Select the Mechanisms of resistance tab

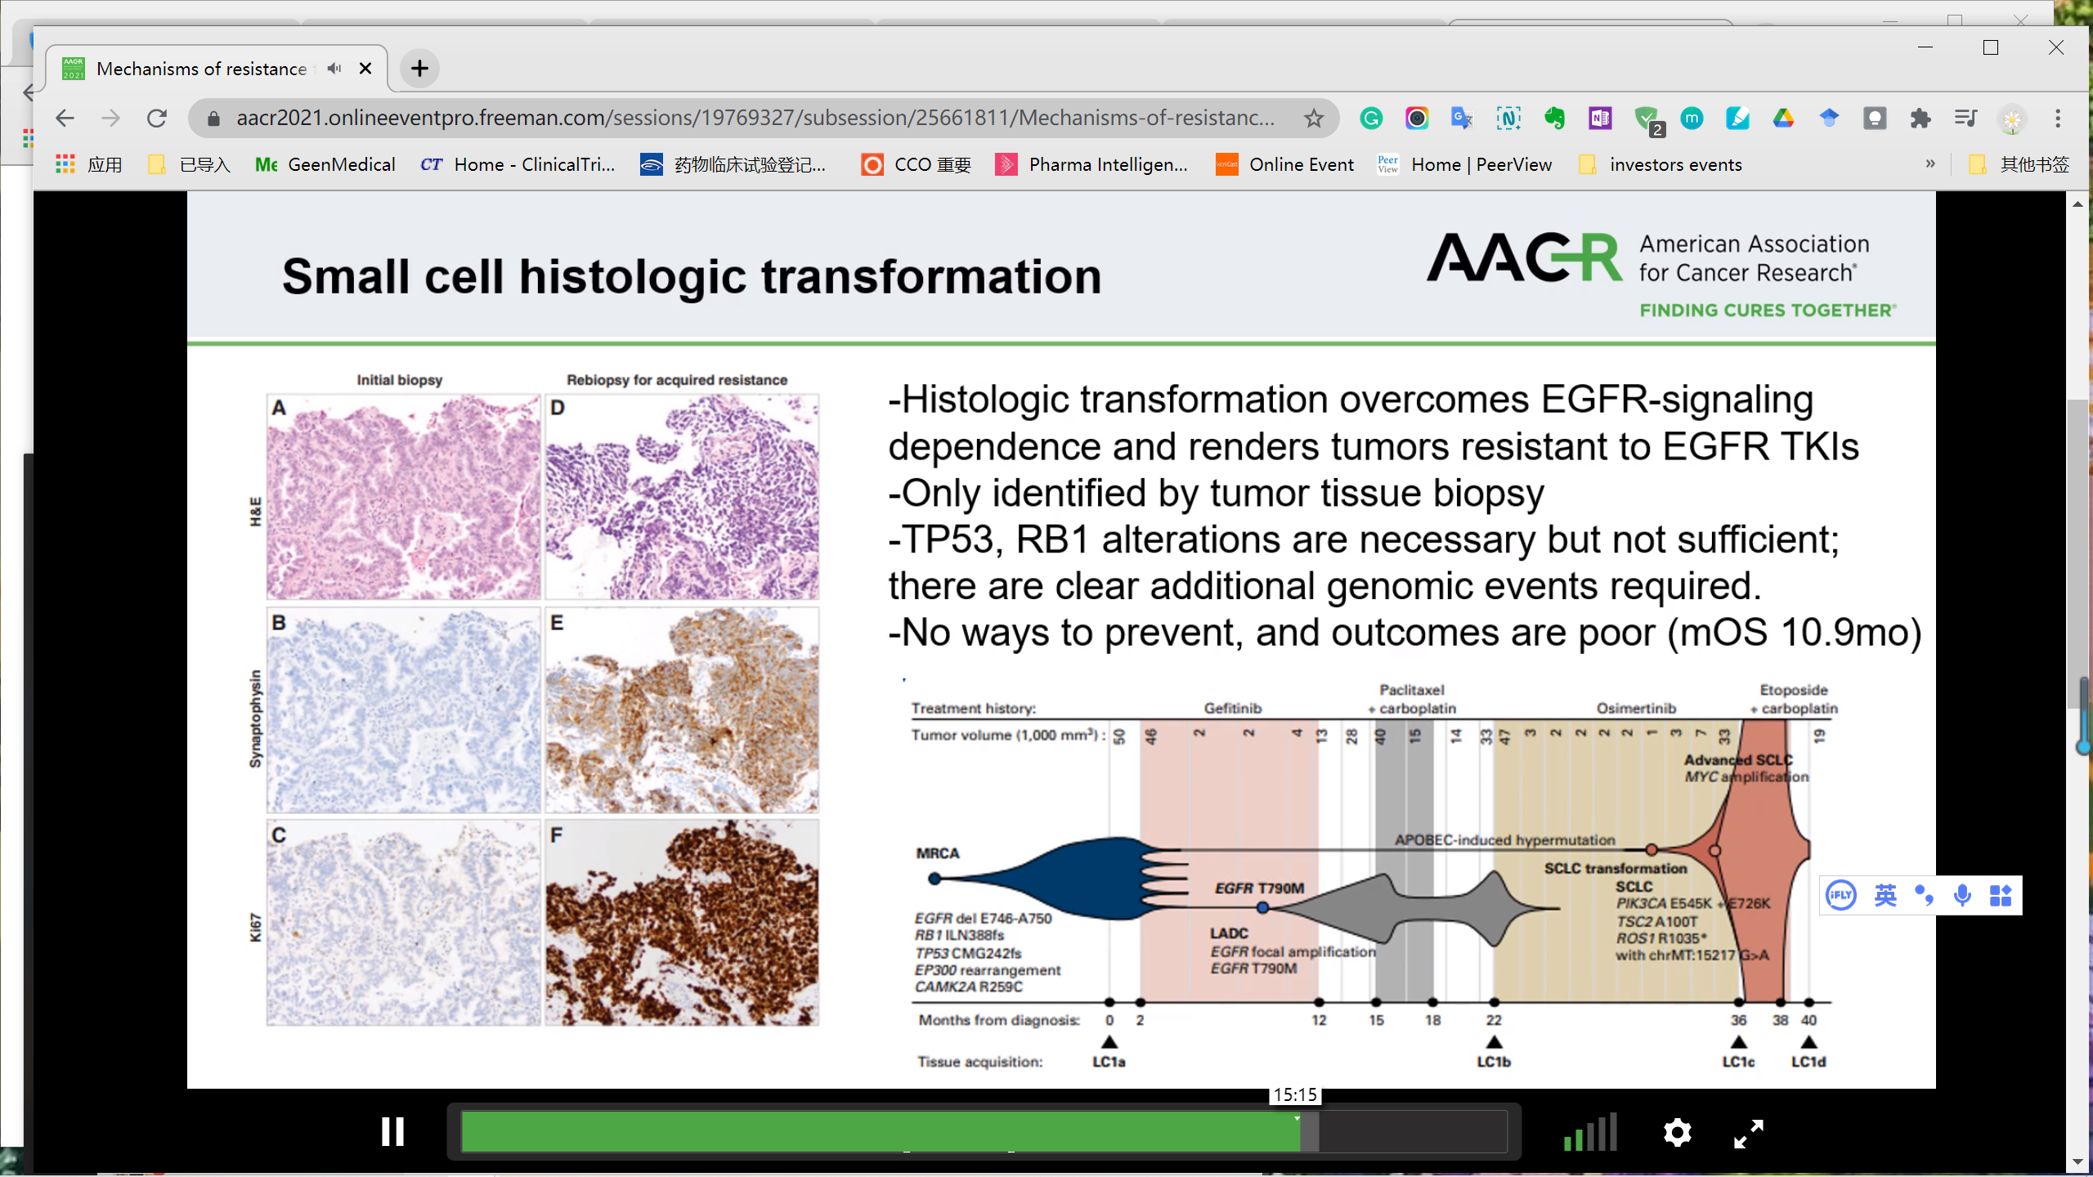(216, 69)
